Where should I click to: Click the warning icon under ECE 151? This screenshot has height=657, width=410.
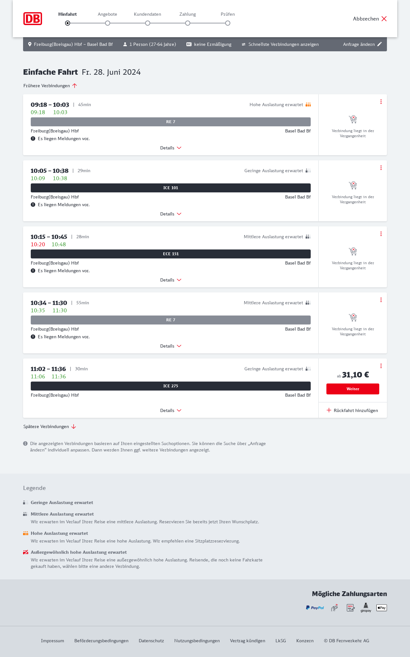click(33, 271)
